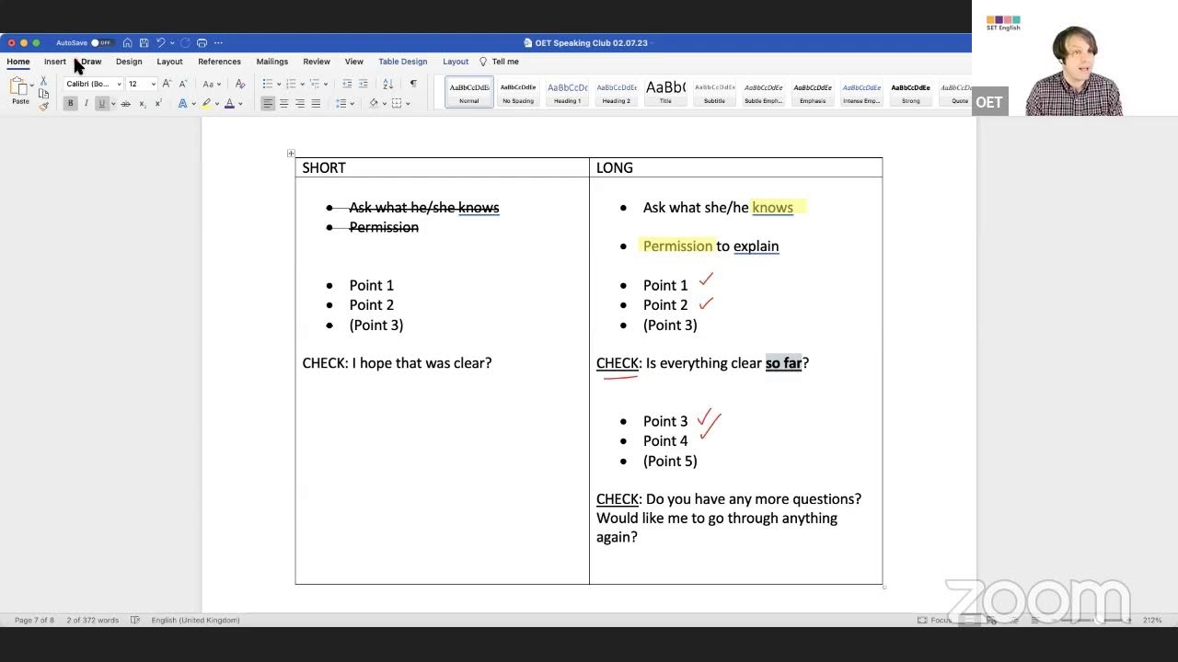1178x662 pixels.
Task: Open the undo history dropdown arrow
Action: 171,42
